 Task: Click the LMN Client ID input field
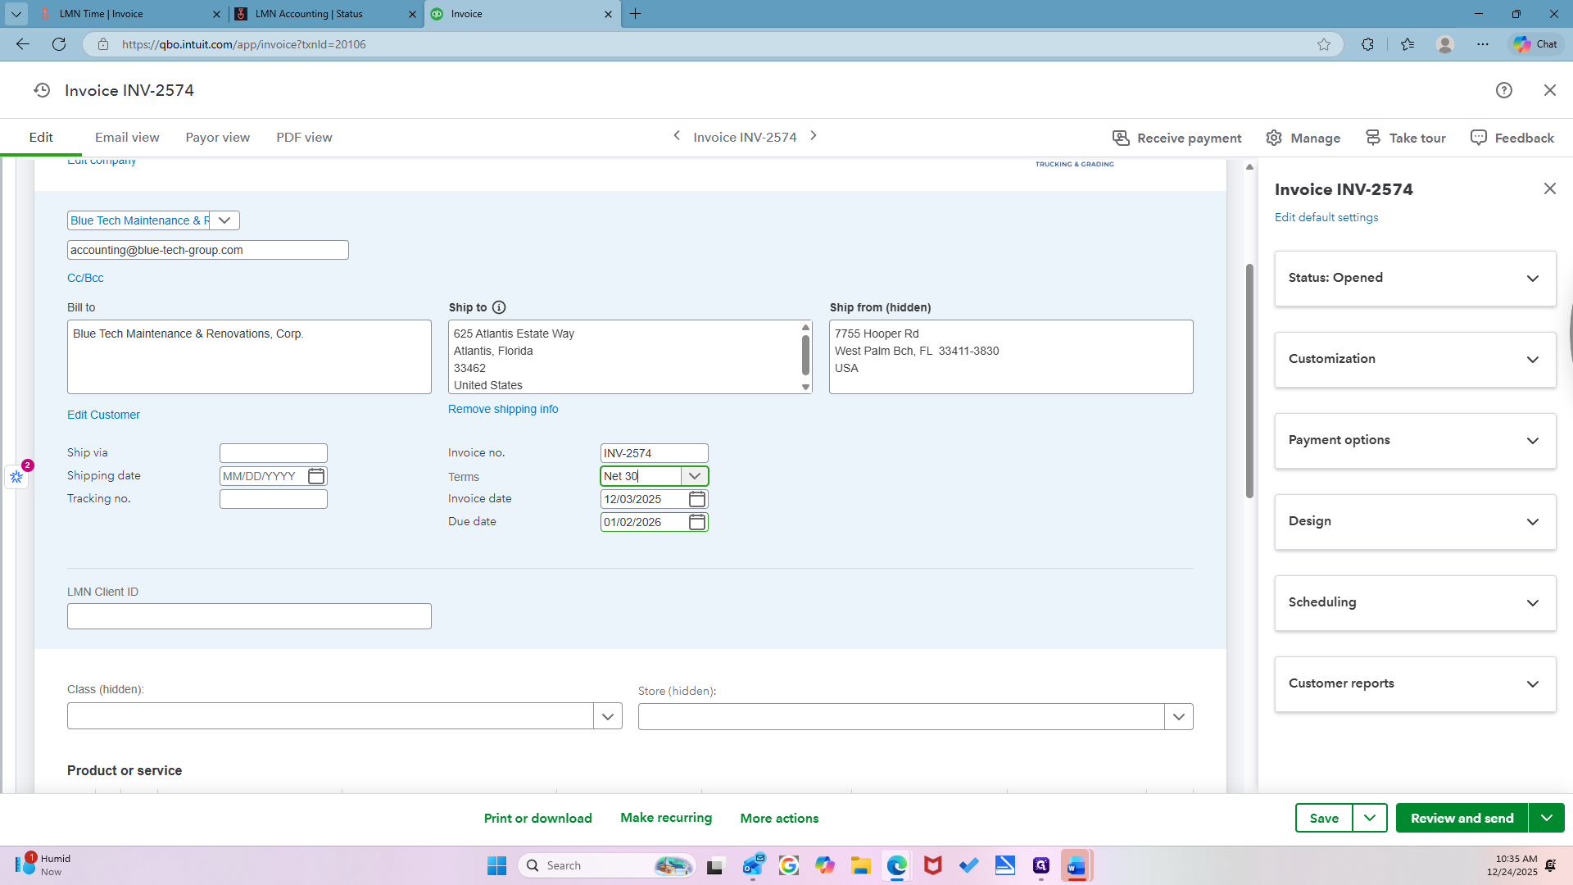tap(249, 616)
